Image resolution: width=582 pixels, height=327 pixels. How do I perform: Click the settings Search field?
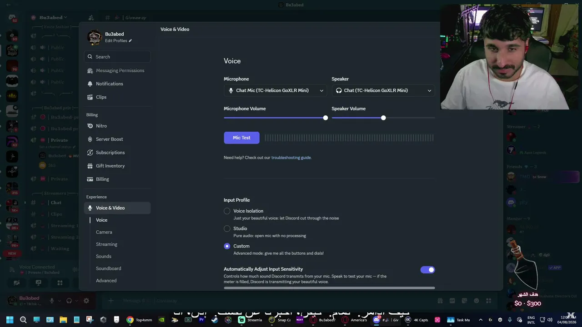click(x=117, y=57)
